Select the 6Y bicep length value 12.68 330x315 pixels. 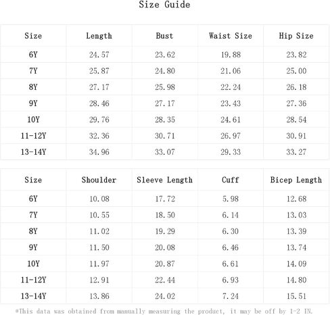click(x=296, y=199)
